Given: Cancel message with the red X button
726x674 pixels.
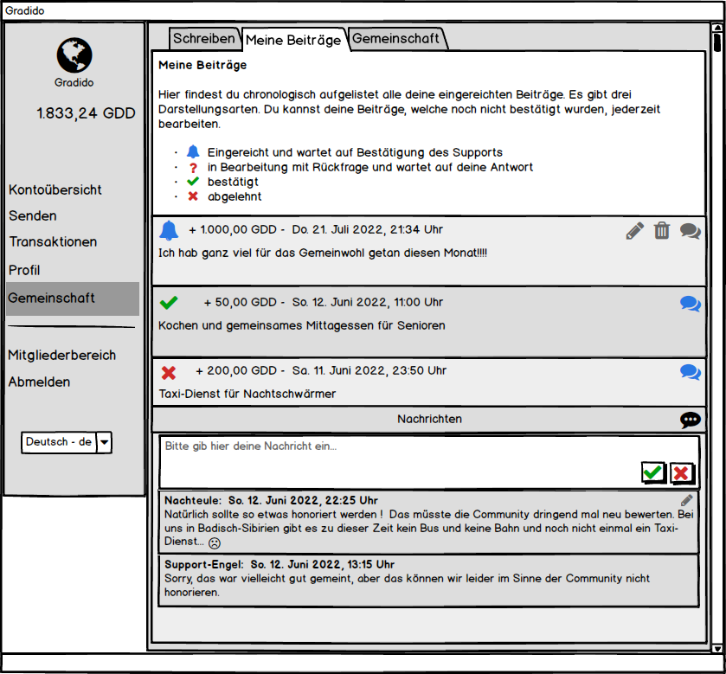Looking at the screenshot, I should (x=682, y=472).
